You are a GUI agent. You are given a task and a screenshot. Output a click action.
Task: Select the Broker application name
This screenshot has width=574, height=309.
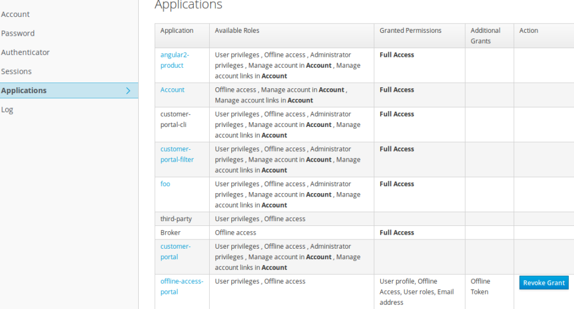pyautogui.click(x=170, y=232)
